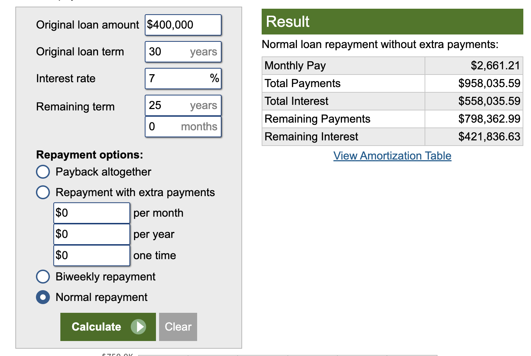Viewport: 531px width, 356px height.
Task: Choose Repayment with extra payments radio
Action: click(x=43, y=192)
